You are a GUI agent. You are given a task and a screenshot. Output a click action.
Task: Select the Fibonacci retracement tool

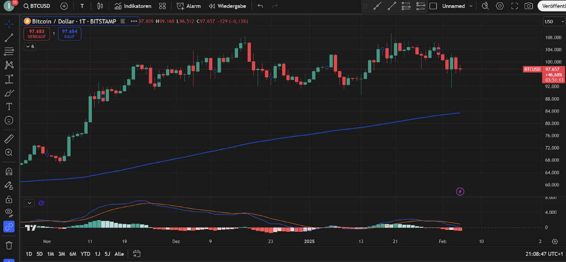(x=9, y=51)
